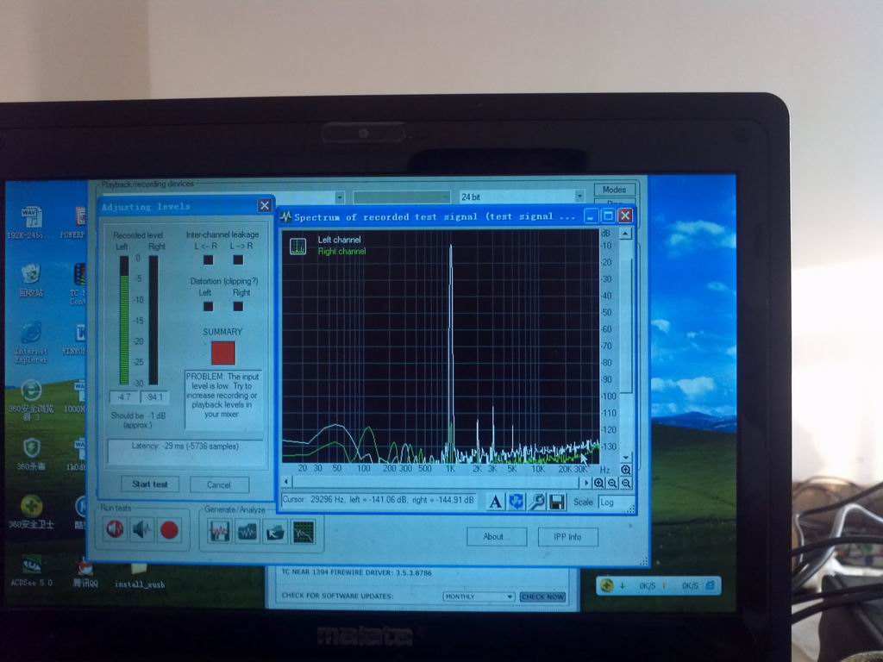The image size is (883, 662).
Task: Launch the ACDSee 5.0 desktop shortcut
Action: click(31, 571)
